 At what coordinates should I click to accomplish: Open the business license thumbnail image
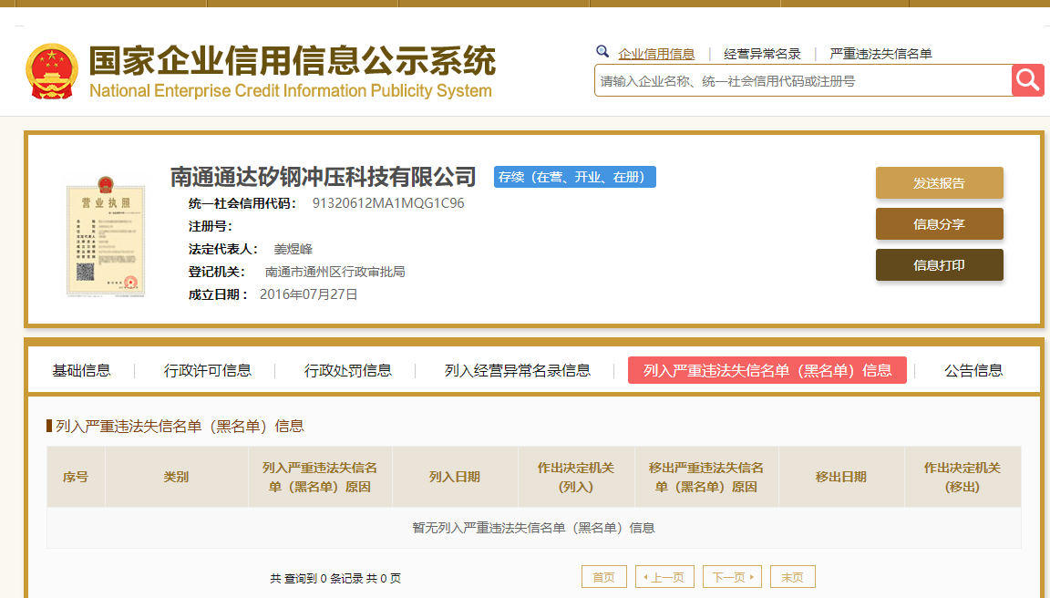(x=105, y=236)
